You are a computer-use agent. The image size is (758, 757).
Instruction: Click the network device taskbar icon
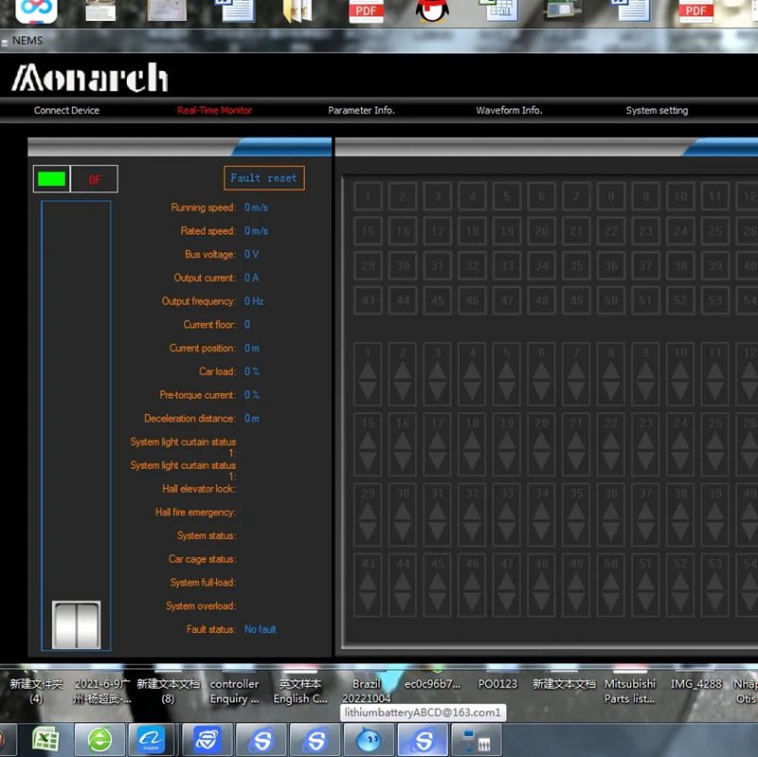(477, 740)
